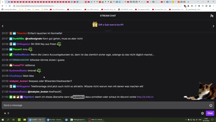Click the username Timschu

21,33
